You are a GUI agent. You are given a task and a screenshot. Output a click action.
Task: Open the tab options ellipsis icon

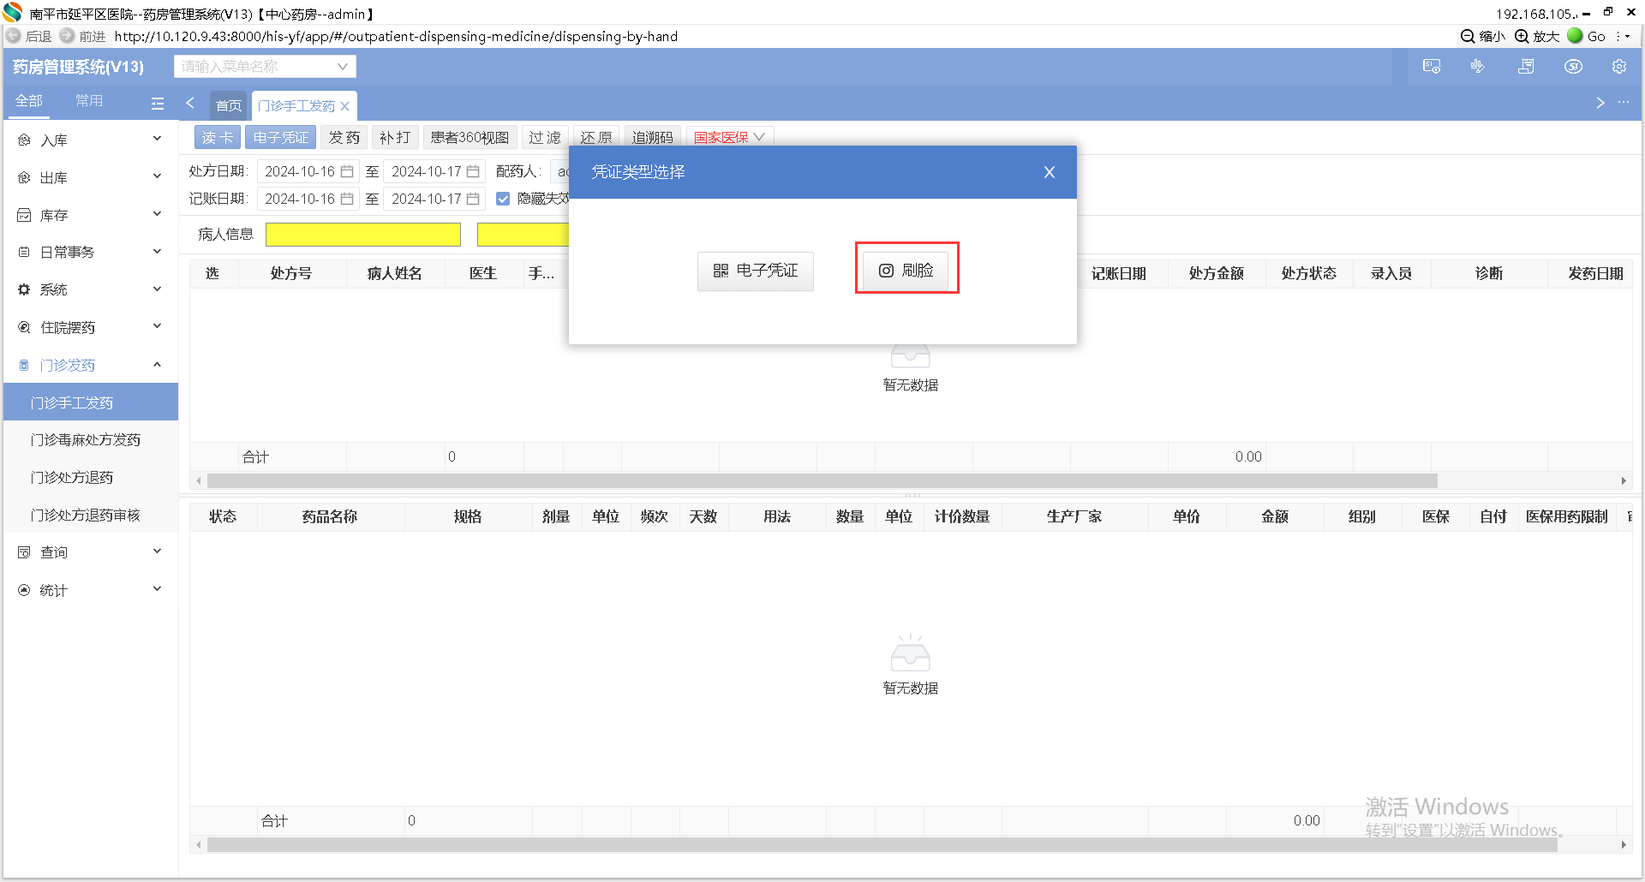click(x=1624, y=103)
